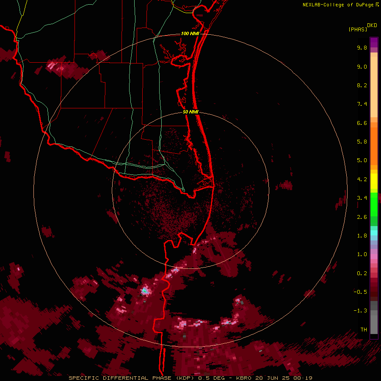
Task: Click the 2.6 legend value
Action: point(362,217)
